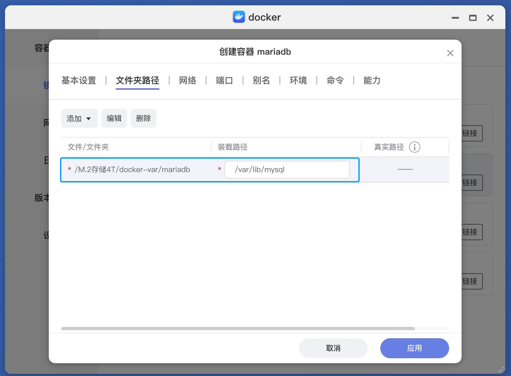511x376 pixels.
Task: Click the 真实路径 column header
Action: (x=389, y=147)
